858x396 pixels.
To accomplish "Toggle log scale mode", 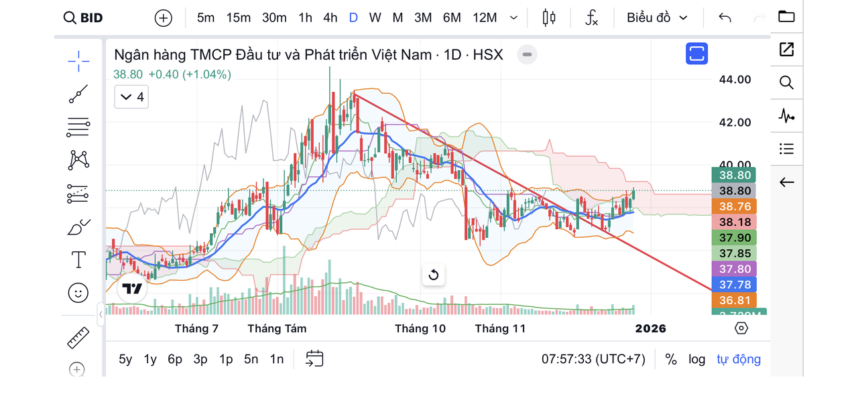I will pos(697,359).
